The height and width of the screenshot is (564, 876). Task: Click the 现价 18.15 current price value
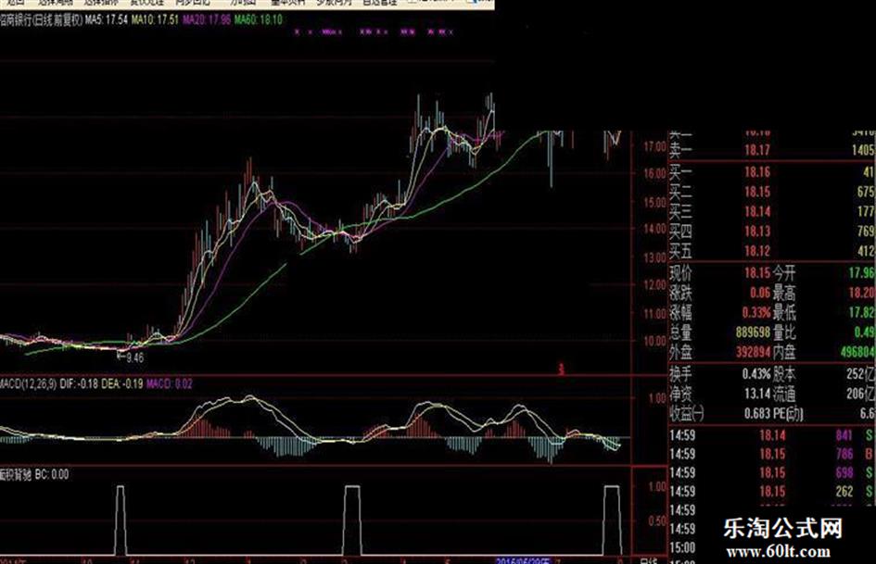(757, 273)
